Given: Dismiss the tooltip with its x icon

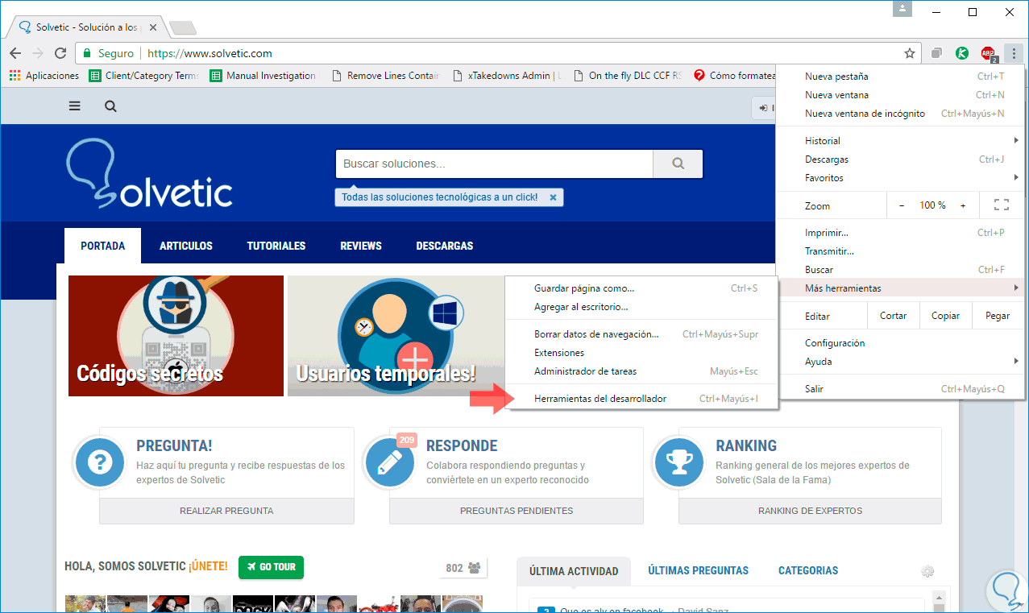Looking at the screenshot, I should click(553, 197).
